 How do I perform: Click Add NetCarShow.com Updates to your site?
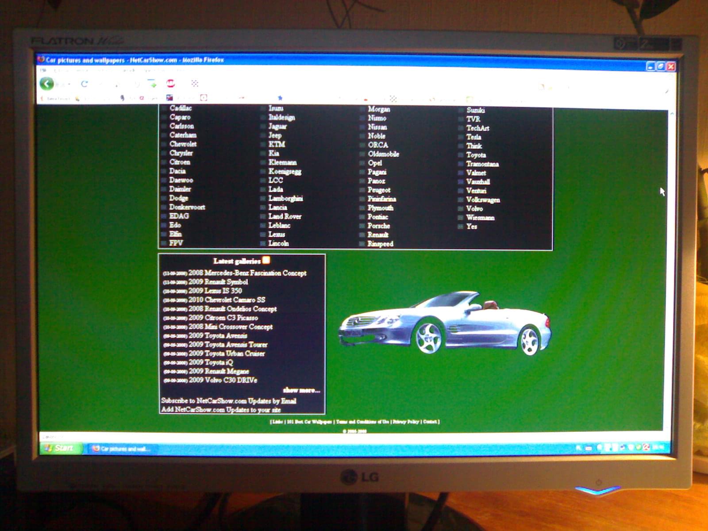pyautogui.click(x=221, y=410)
